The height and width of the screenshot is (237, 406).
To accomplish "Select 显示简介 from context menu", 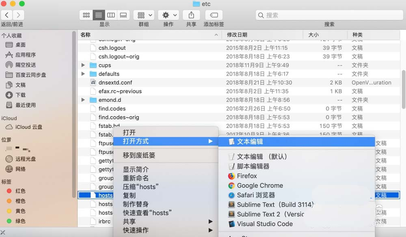I will [136, 169].
